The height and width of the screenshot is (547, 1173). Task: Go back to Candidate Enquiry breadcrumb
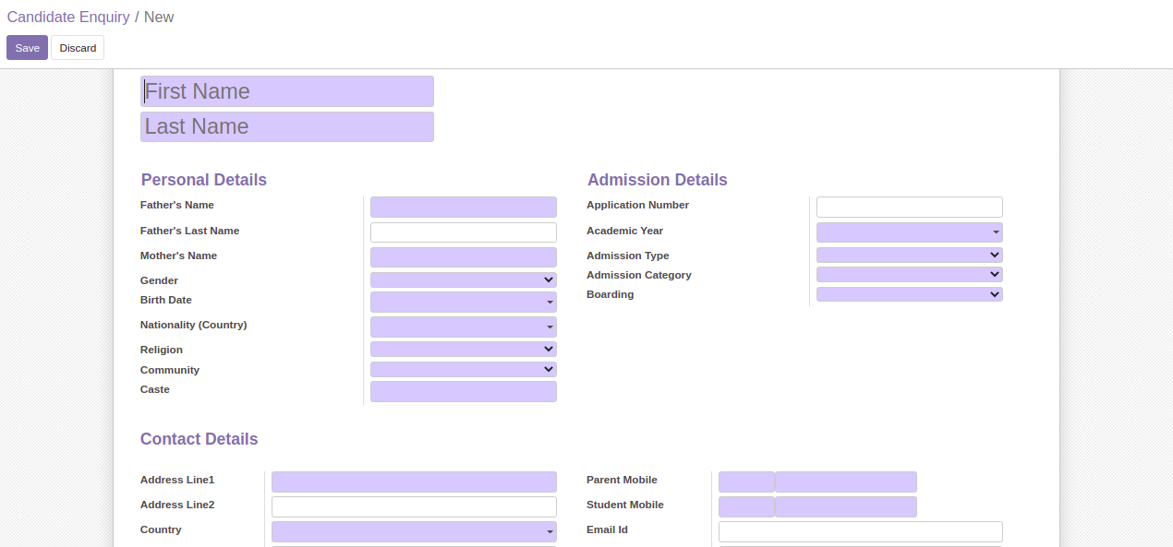pos(68,18)
